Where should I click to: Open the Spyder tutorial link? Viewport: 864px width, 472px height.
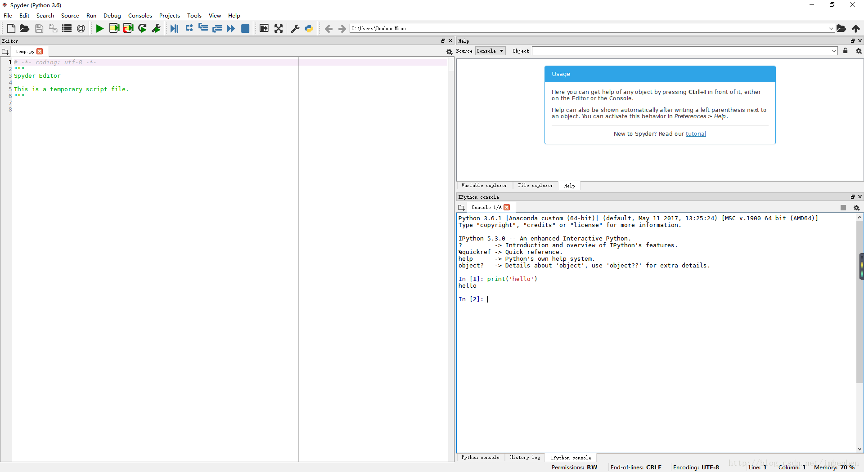[696, 134]
